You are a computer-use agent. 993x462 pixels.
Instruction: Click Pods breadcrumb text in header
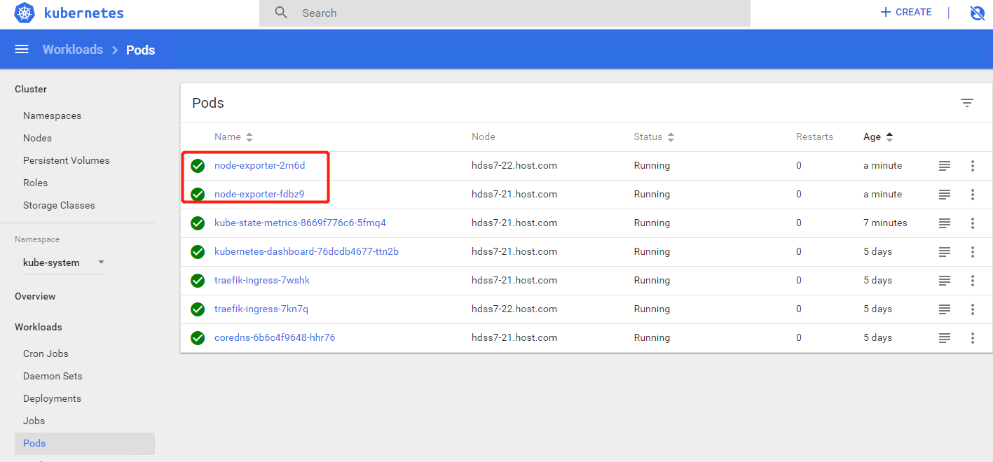140,50
